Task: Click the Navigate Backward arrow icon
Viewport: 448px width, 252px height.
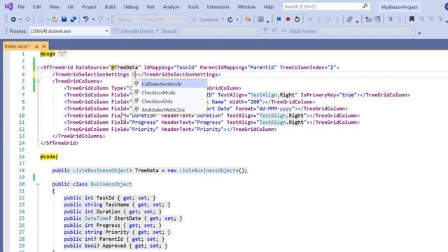Action: pos(13,20)
